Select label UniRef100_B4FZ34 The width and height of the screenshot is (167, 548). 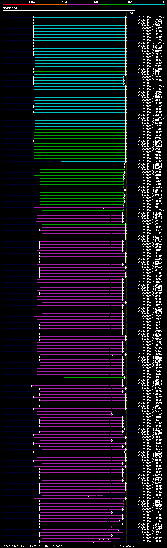tap(150, 276)
